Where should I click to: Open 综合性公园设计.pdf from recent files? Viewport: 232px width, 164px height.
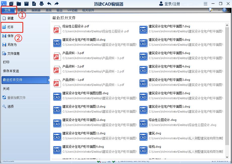coord(75,26)
